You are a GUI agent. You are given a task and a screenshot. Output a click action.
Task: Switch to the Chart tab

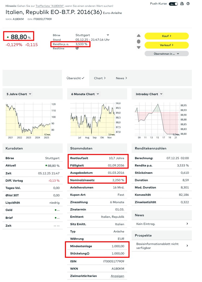100,78
